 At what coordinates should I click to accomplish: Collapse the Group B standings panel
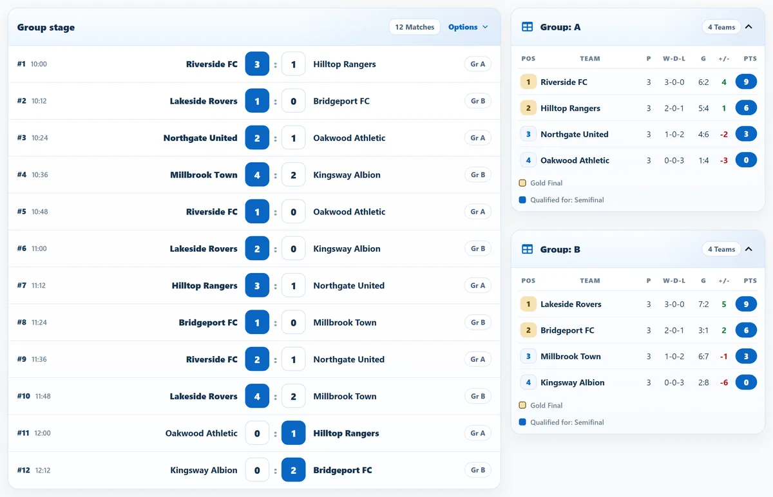coord(749,249)
